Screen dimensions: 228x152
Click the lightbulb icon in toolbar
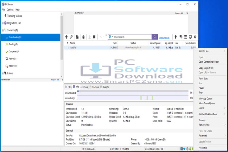click(x=176, y=37)
